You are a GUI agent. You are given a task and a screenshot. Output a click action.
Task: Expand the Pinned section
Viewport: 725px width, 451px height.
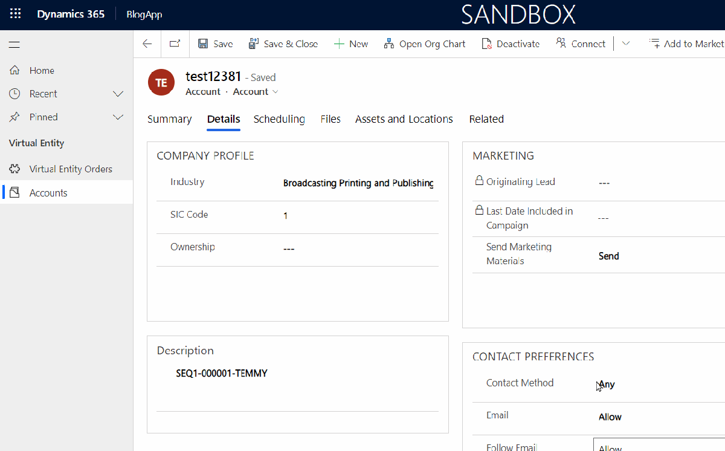(118, 117)
